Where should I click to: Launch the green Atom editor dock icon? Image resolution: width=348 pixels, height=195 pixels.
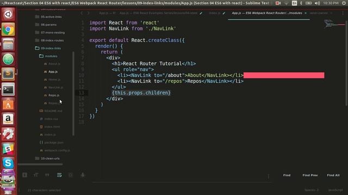coord(8,59)
